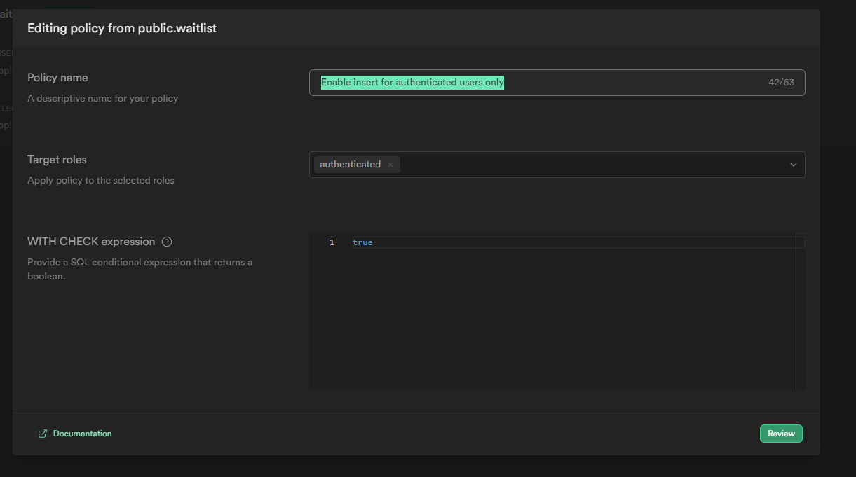Image resolution: width=856 pixels, height=477 pixels.
Task: Click the "Target roles" label
Action: pos(57,160)
